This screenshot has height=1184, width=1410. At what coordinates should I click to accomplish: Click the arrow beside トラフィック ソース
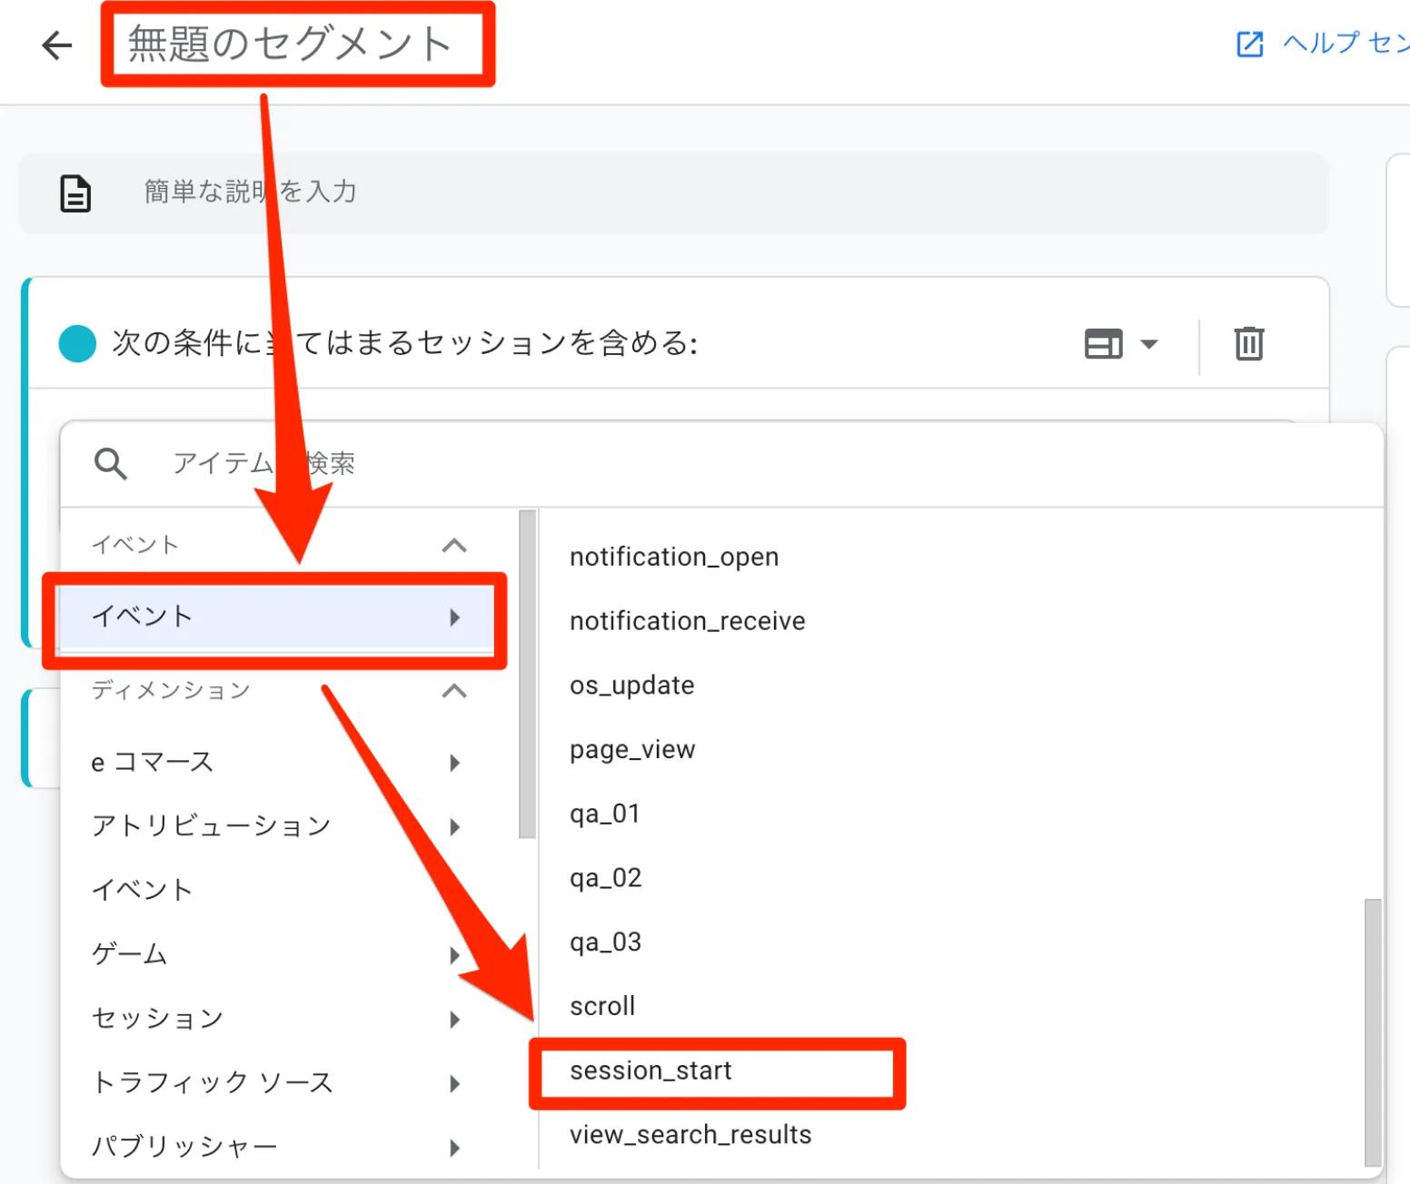(455, 1083)
